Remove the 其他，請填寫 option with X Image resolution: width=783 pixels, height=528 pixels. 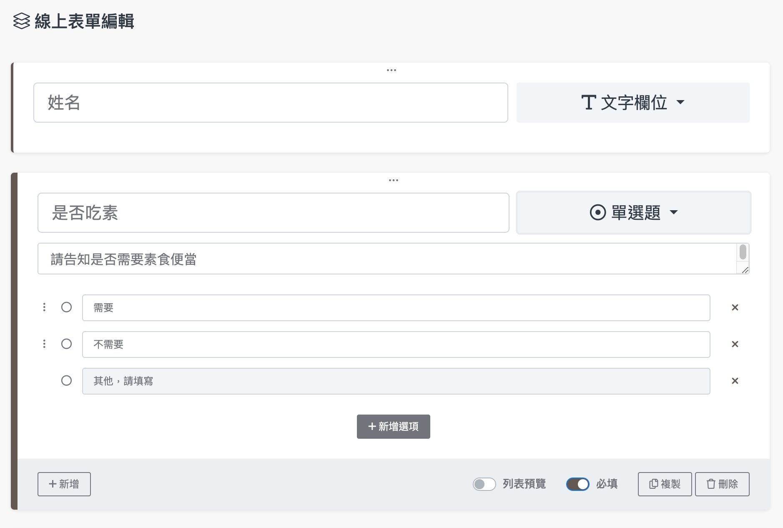tap(735, 381)
